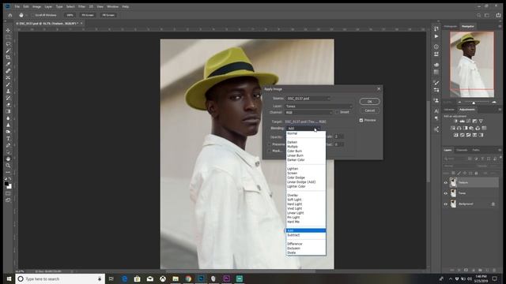Screen dimensions: 506x284
Task: Select the Hand tool in toolbox
Action: point(8,159)
